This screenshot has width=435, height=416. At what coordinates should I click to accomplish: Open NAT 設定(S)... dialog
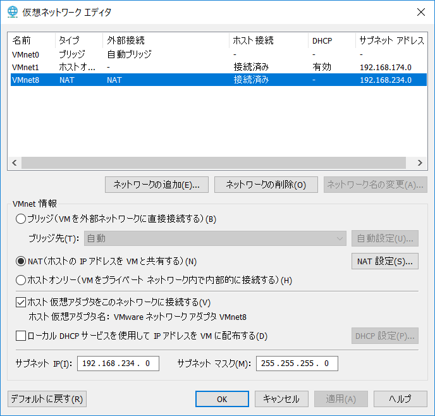[385, 261]
